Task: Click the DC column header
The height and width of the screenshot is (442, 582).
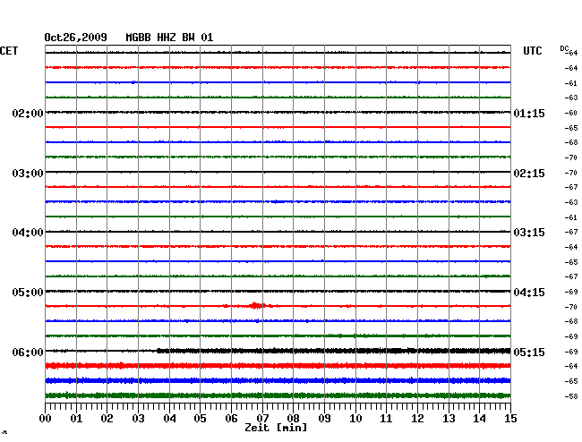Action: (564, 48)
